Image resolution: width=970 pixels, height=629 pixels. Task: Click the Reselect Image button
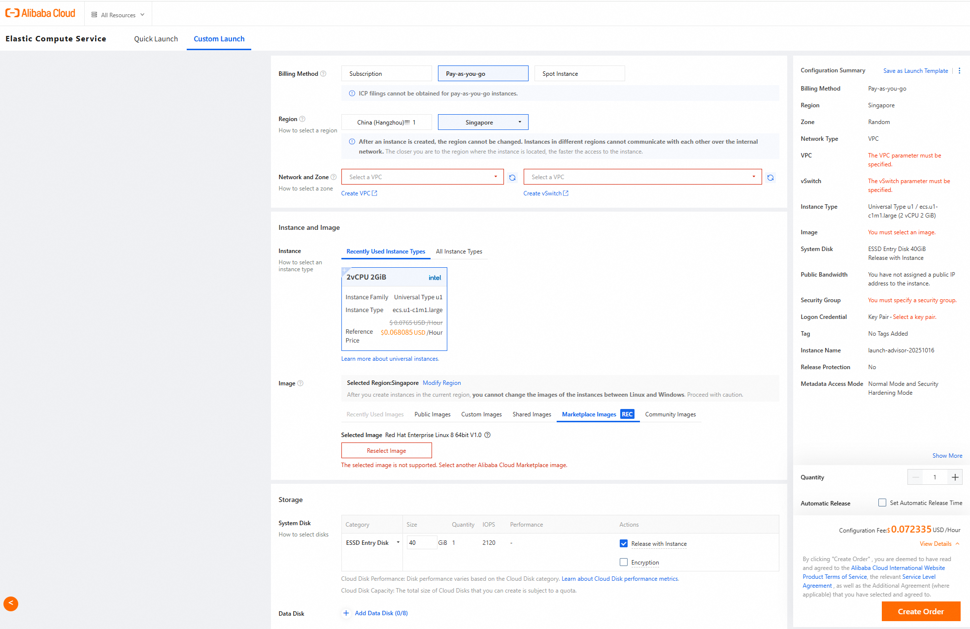pos(386,451)
